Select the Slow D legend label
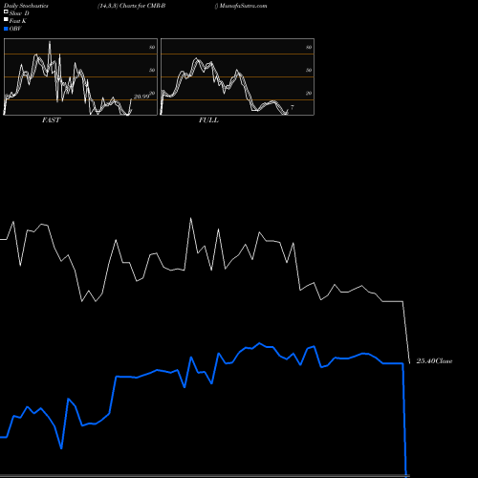478x478 pixels. (x=19, y=13)
